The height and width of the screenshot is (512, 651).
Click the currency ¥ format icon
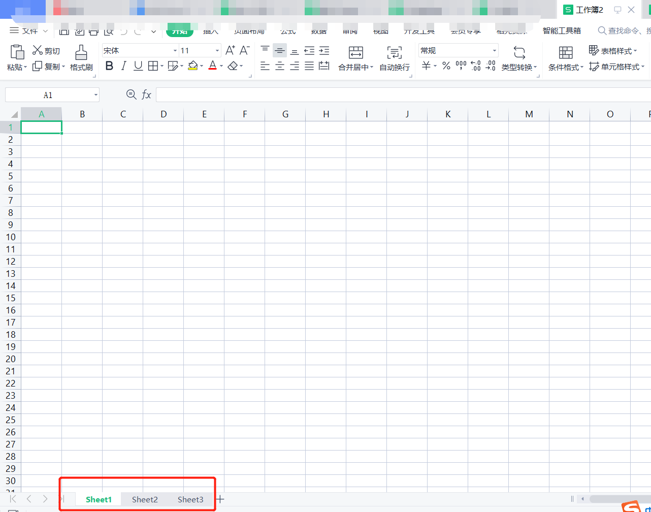pos(426,66)
